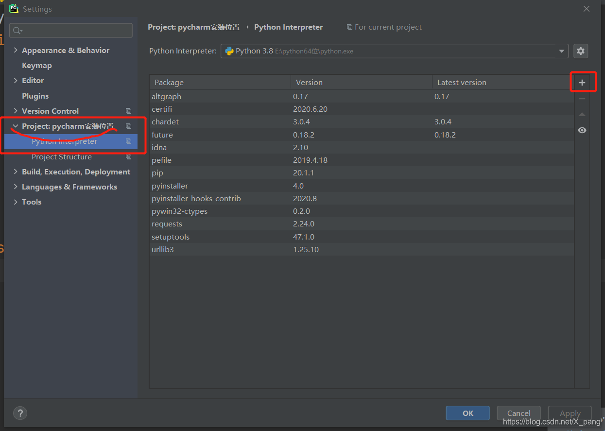Click the project-level icon beside Project Structure
The height and width of the screenshot is (431, 605).
point(128,156)
